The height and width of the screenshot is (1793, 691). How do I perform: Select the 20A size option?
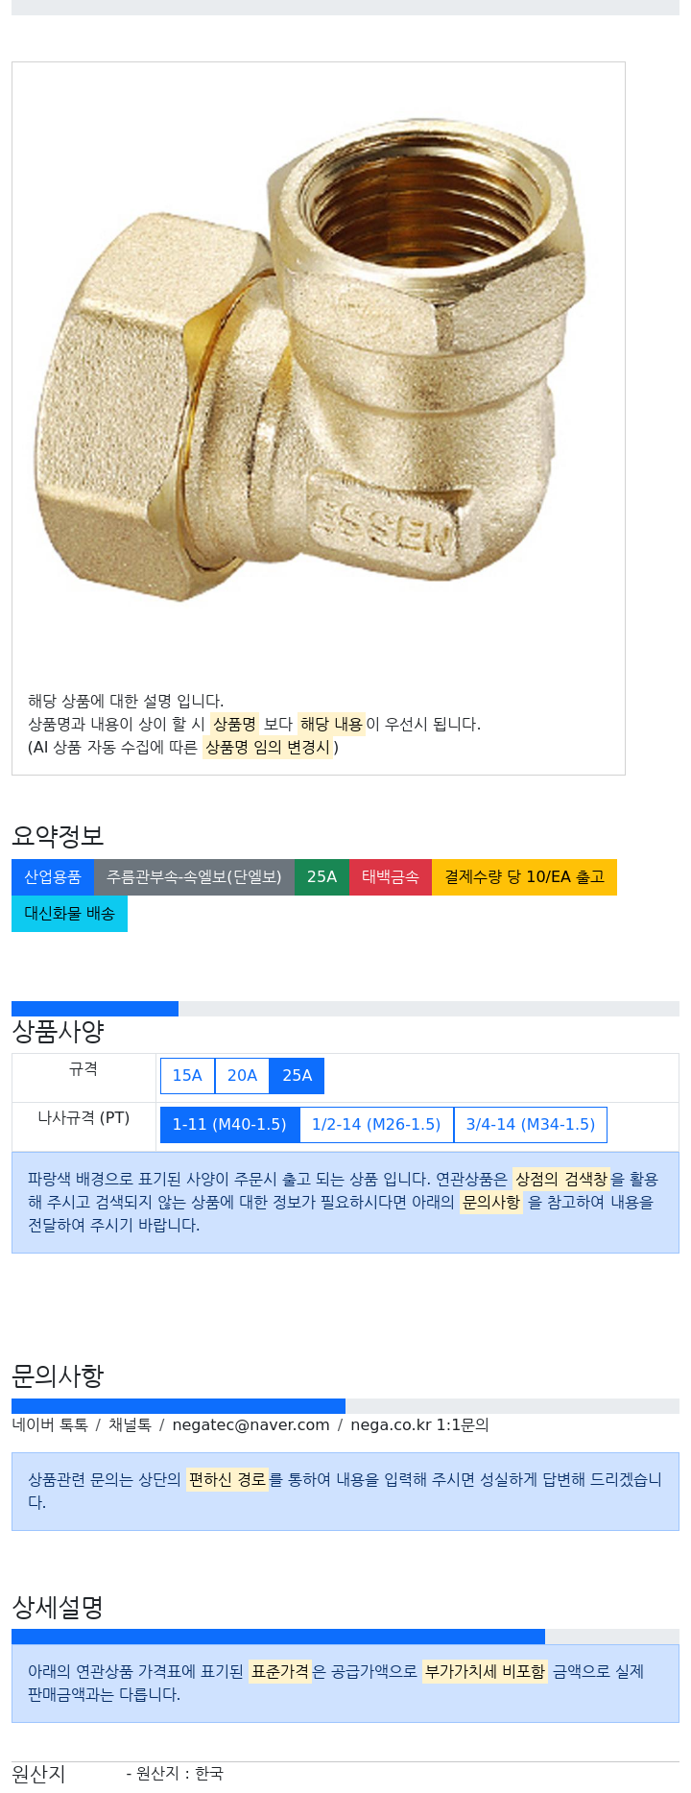[x=242, y=1076]
